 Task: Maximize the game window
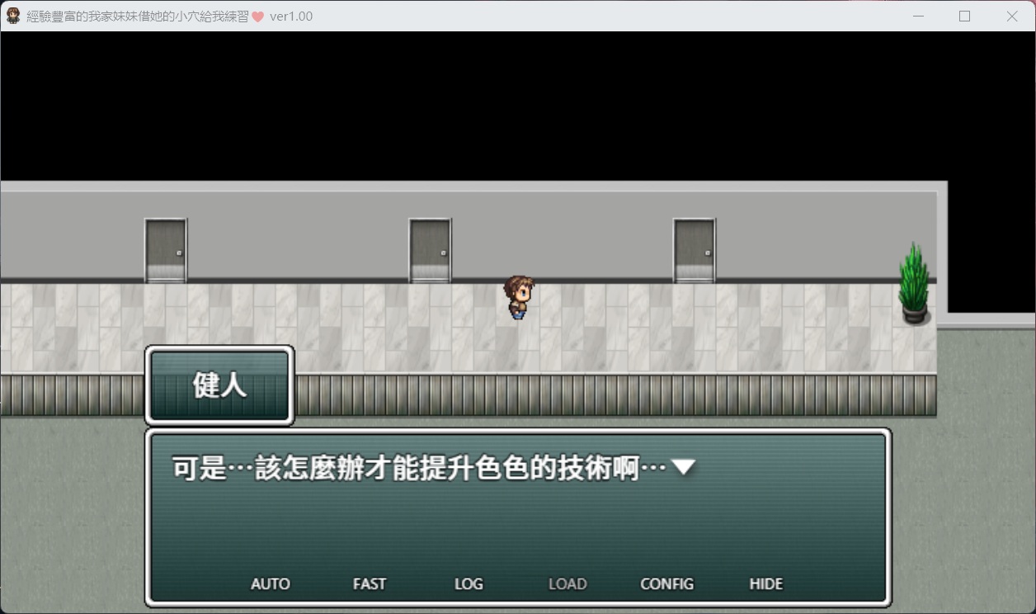pyautogui.click(x=964, y=16)
